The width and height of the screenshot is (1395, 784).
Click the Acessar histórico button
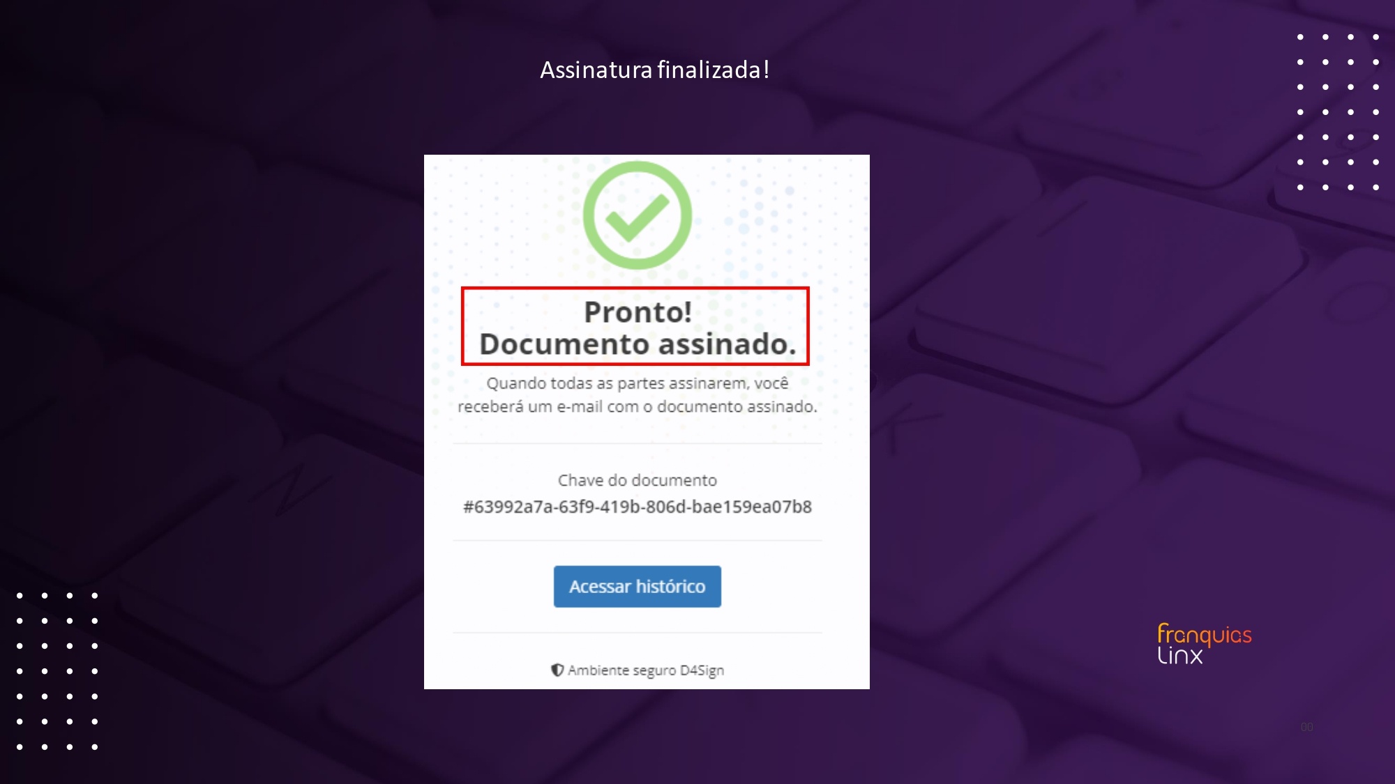637,586
